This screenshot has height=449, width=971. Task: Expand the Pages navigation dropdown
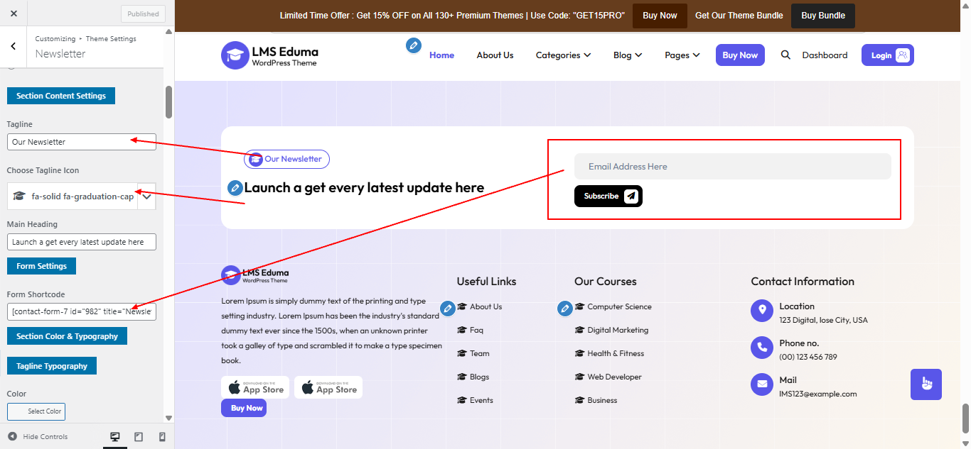point(682,55)
